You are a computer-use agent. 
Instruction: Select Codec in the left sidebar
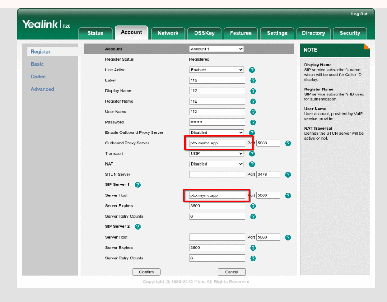point(38,77)
